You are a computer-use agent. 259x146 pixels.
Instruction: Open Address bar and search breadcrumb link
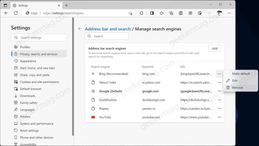(108, 29)
